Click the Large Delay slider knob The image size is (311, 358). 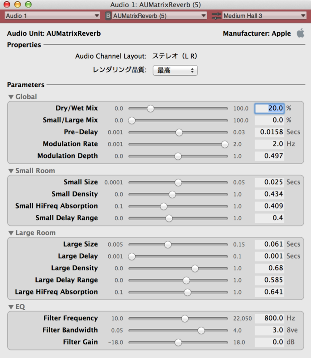pos(132,256)
